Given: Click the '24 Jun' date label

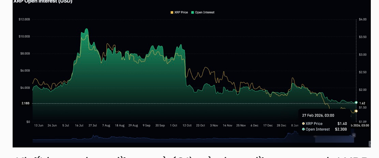Looking at the screenshot, I should point(52,126).
